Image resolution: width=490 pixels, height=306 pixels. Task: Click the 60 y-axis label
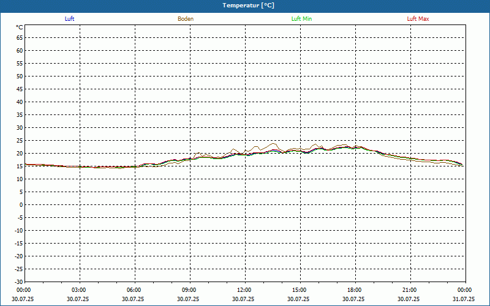pyautogui.click(x=20, y=51)
